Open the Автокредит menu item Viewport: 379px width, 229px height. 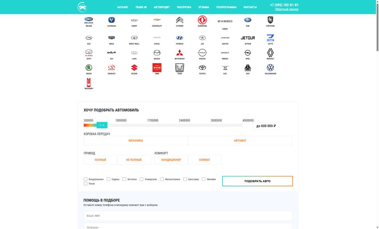162,7
